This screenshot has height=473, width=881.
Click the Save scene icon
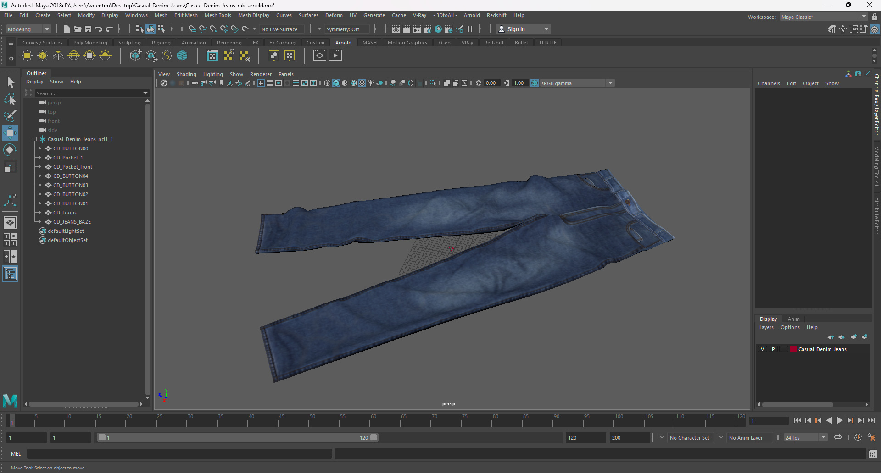(88, 29)
